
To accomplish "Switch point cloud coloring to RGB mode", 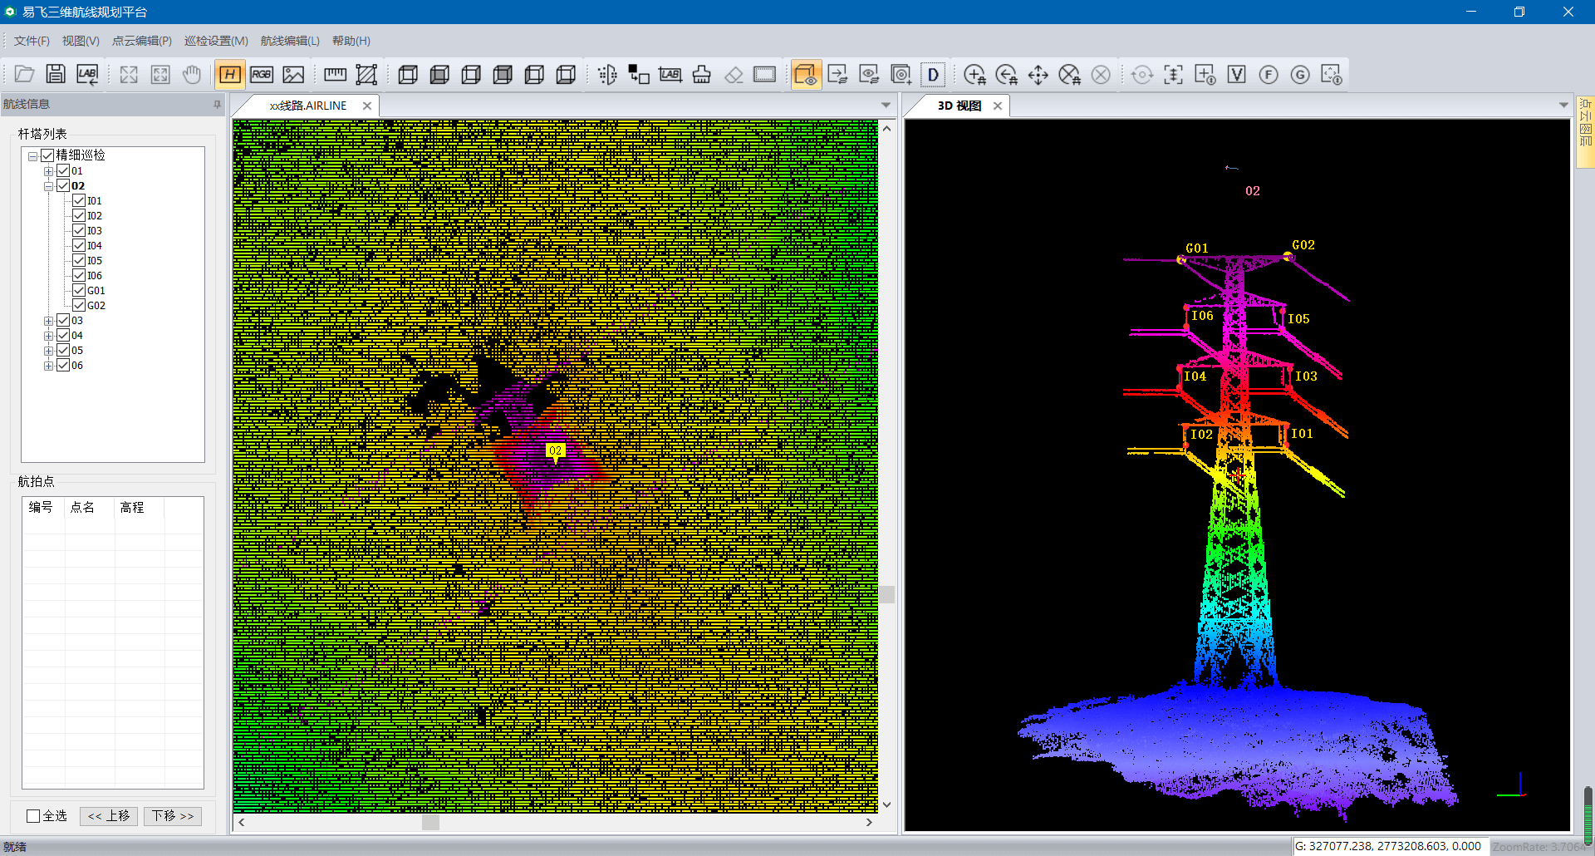I will click(262, 74).
